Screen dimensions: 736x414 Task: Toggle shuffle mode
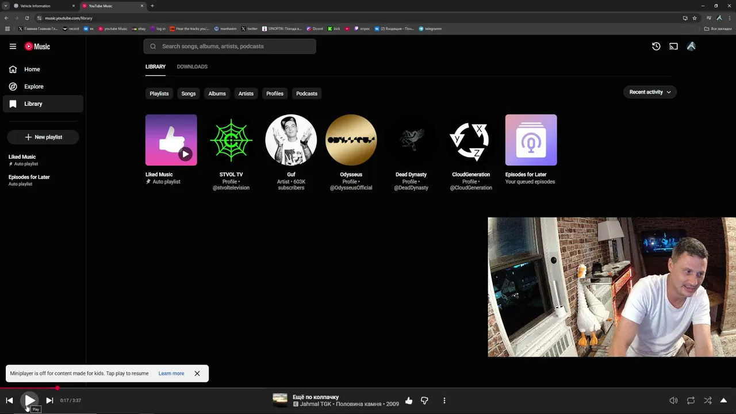[708, 401]
